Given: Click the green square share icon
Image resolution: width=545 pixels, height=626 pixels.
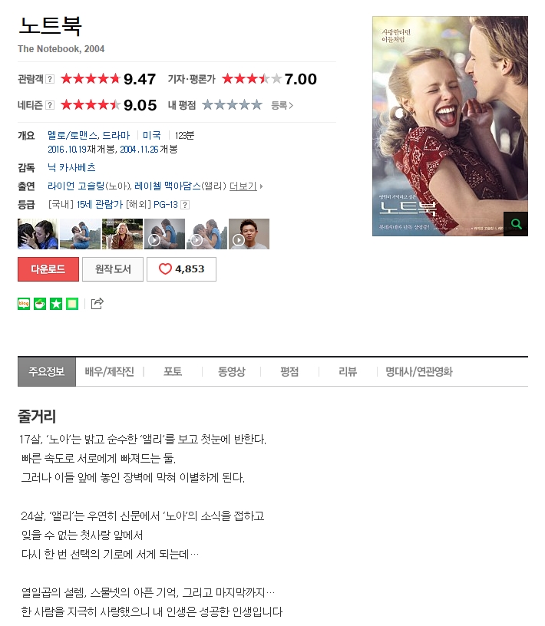Looking at the screenshot, I should (72, 304).
